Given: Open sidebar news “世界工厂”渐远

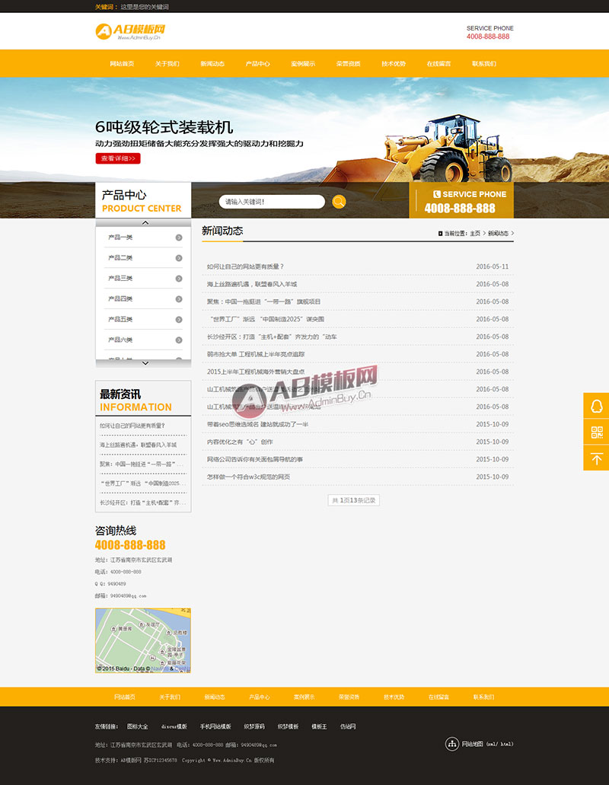Looking at the screenshot, I should pos(142,483).
